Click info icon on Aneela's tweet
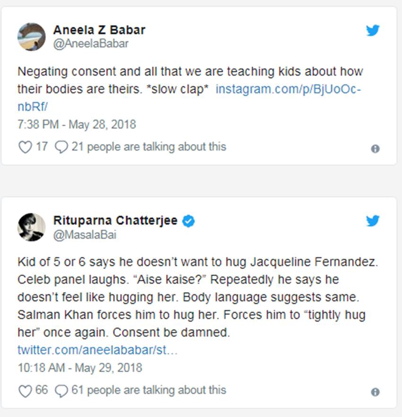 375,148
